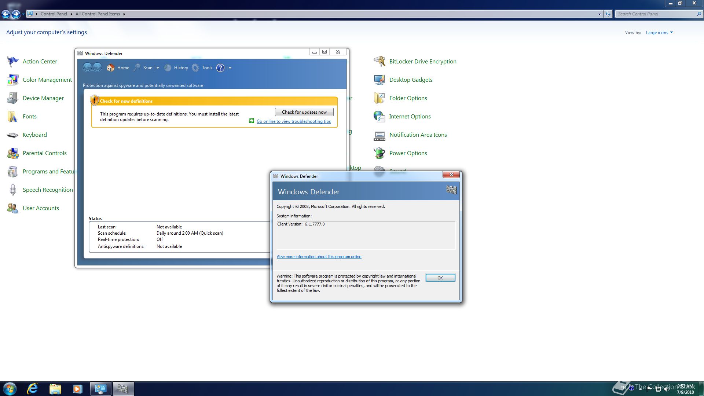The height and width of the screenshot is (396, 704).
Task: Open the User Accounts icon
Action: click(x=13, y=208)
